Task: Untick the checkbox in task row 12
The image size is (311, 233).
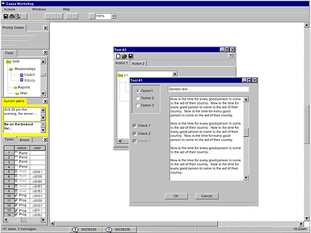Action: point(16,205)
